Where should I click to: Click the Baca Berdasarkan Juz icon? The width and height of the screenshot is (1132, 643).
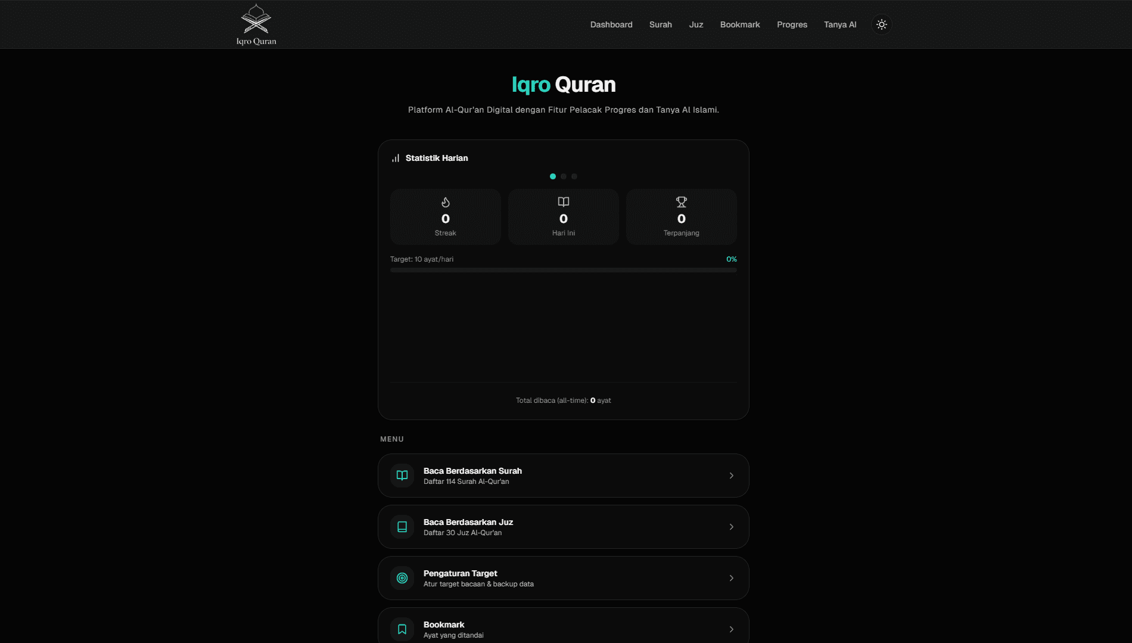click(x=402, y=527)
